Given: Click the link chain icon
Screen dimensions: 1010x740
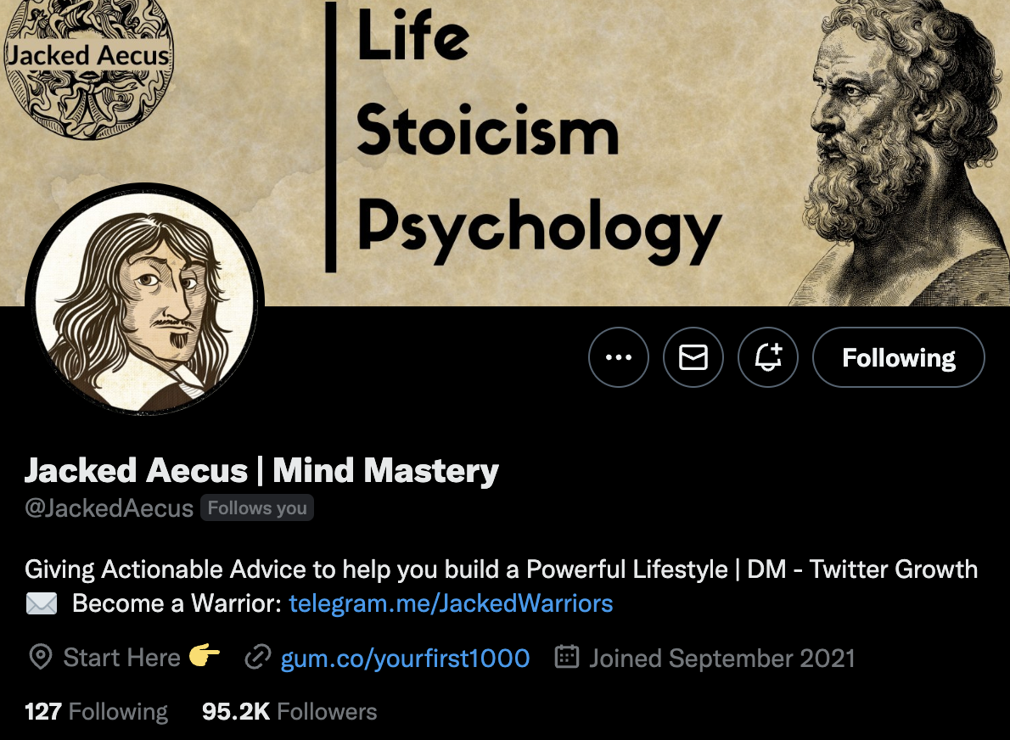Looking at the screenshot, I should coord(257,658).
